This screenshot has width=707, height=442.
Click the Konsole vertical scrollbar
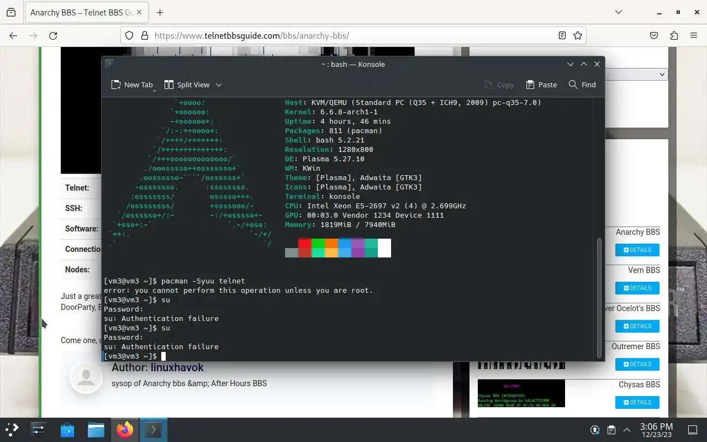tap(599, 297)
